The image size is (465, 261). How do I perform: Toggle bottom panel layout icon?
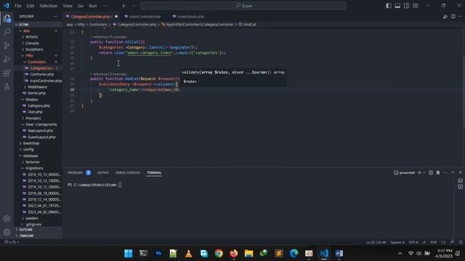pos(397,6)
